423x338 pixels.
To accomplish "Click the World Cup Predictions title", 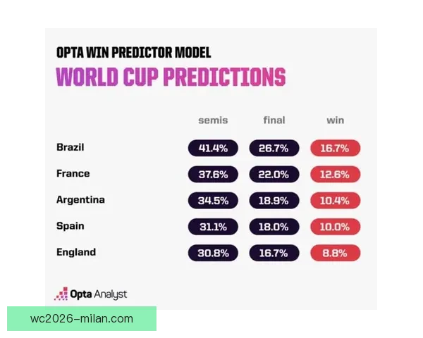I will (x=171, y=76).
